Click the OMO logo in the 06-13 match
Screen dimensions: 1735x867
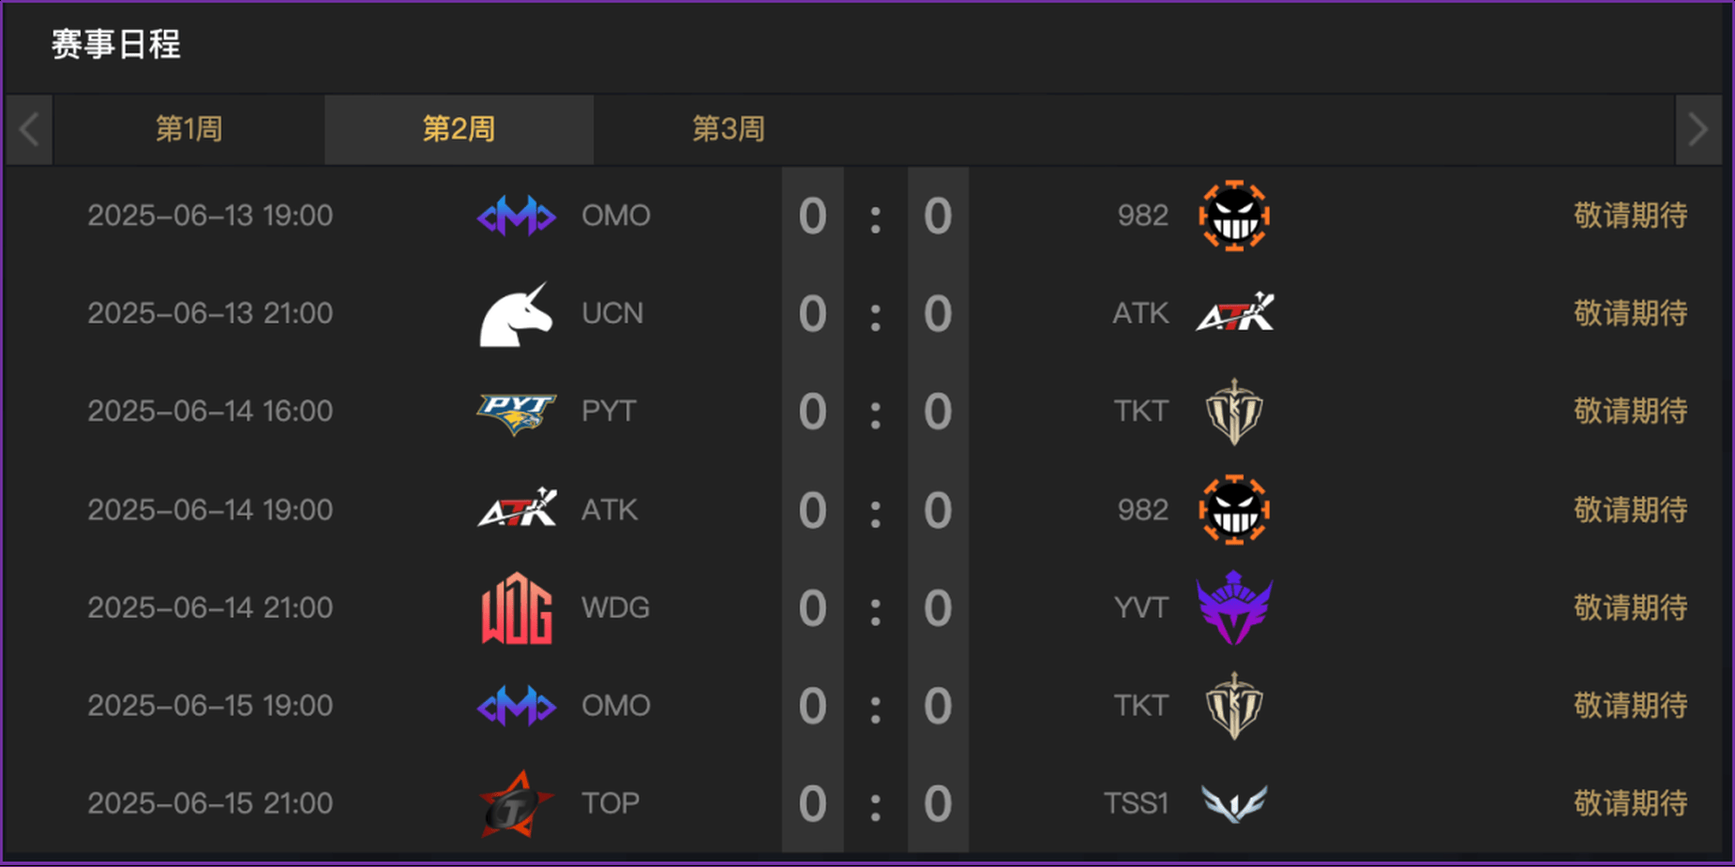516,216
